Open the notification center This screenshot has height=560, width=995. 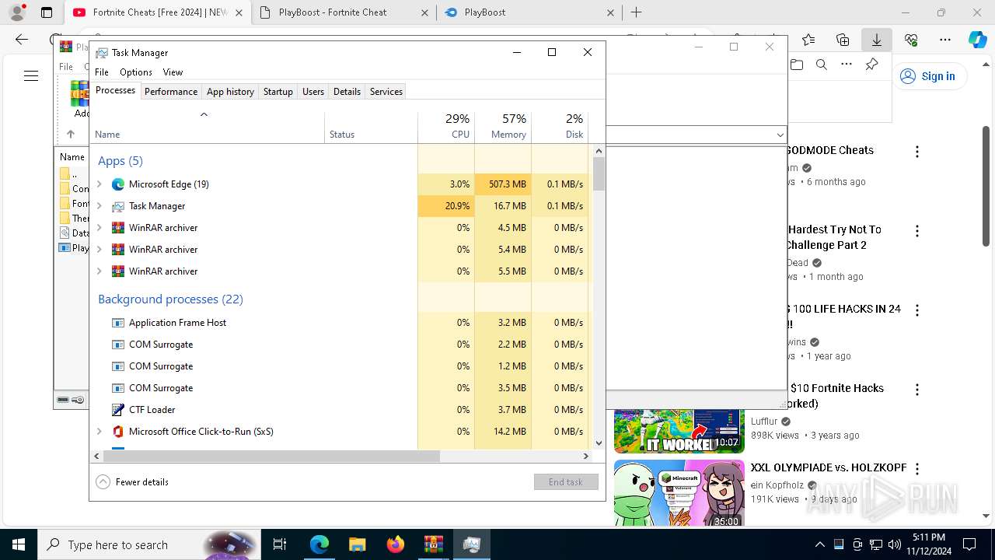[969, 544]
